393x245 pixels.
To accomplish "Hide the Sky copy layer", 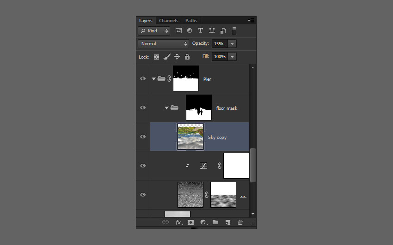I will tap(143, 137).
